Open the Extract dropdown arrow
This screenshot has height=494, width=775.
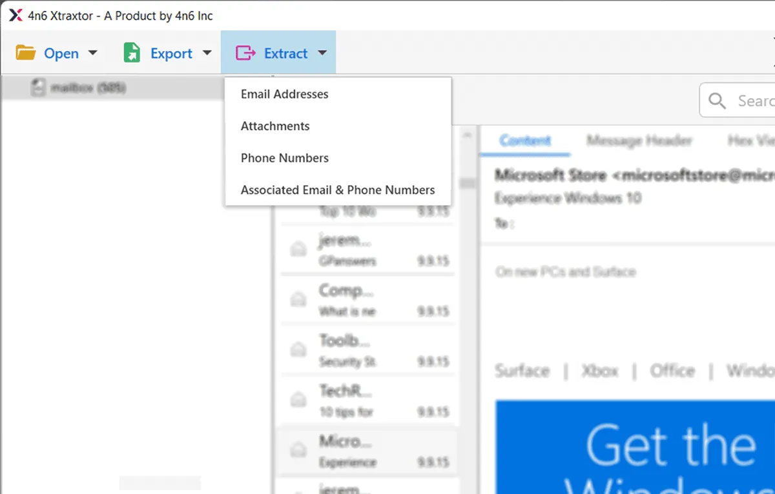[x=323, y=53]
